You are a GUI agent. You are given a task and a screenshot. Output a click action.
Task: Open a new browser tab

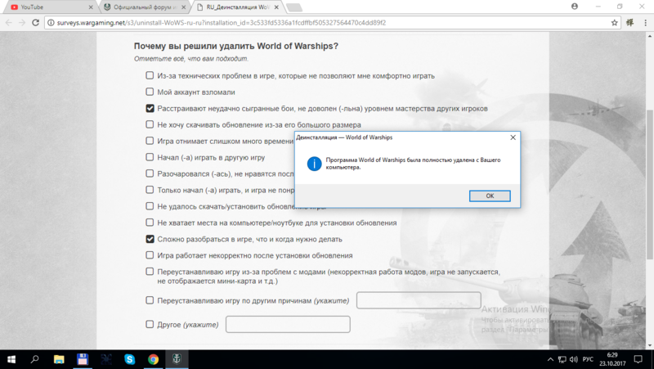294,7
